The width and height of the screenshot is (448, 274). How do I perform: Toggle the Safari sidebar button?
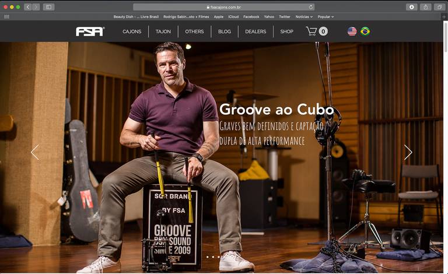tap(48, 7)
